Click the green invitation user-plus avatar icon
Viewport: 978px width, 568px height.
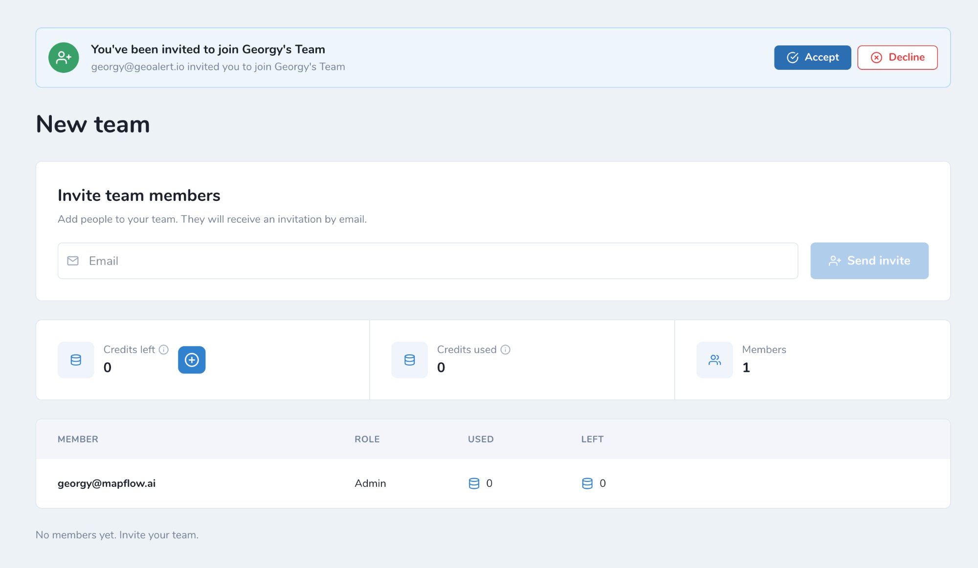point(64,58)
